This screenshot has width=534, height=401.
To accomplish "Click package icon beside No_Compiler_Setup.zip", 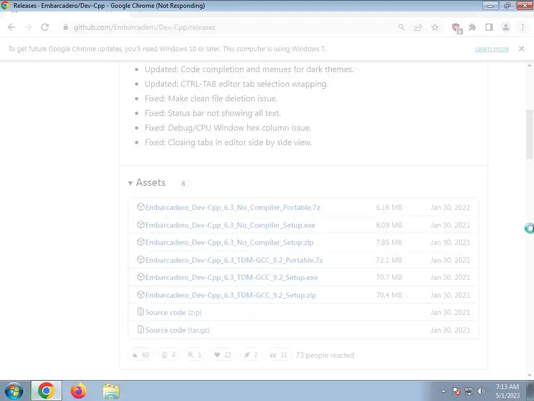I will click(141, 242).
